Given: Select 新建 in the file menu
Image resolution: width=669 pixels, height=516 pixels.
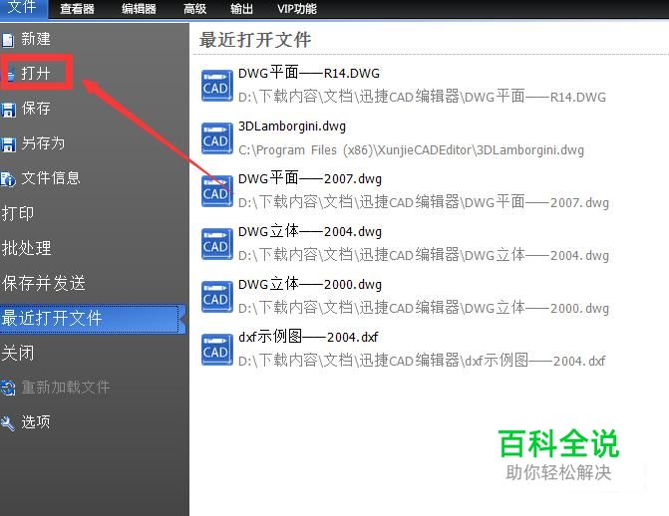Looking at the screenshot, I should point(36,39).
